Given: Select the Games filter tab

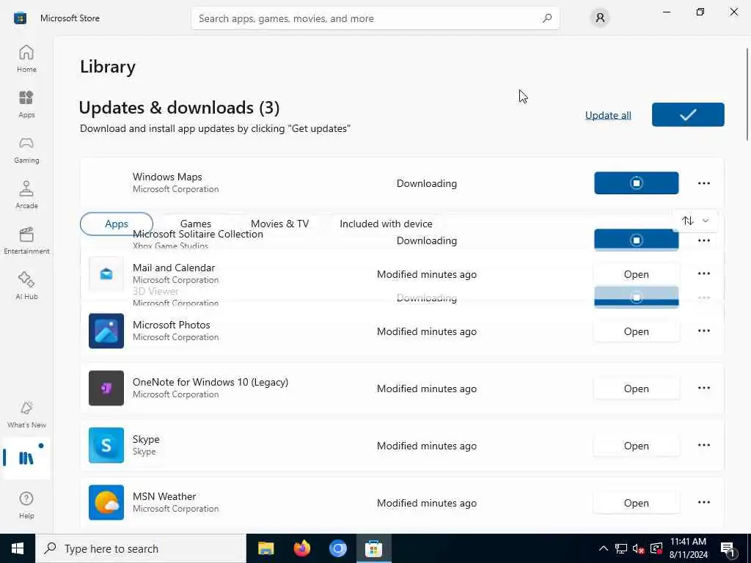Looking at the screenshot, I should pyautogui.click(x=195, y=224).
